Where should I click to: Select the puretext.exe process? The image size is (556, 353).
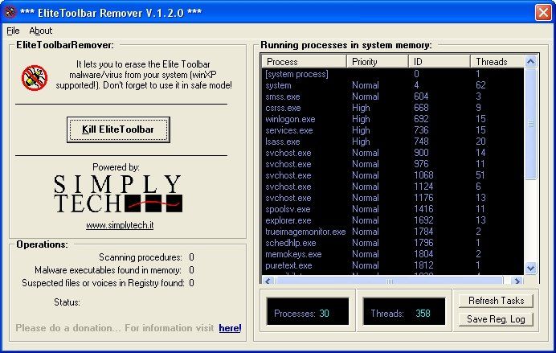tap(393, 265)
